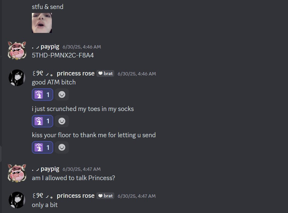288x213 pixels.
Task: Toggle the reaction under "good ATM bitch"
Action: click(43, 95)
